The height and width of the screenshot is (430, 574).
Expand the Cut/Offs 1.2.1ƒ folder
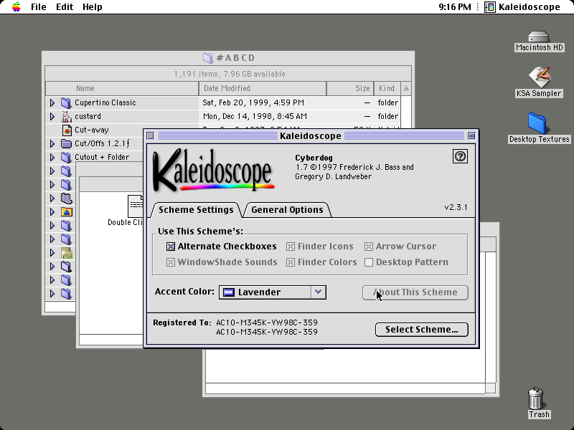pos(52,144)
